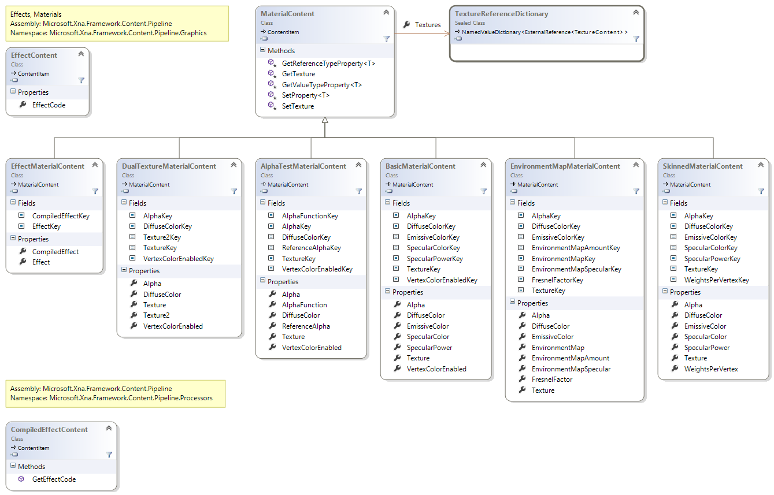Collapse Properties section in EffectContent
The width and height of the screenshot is (774, 495).
pos(13,92)
